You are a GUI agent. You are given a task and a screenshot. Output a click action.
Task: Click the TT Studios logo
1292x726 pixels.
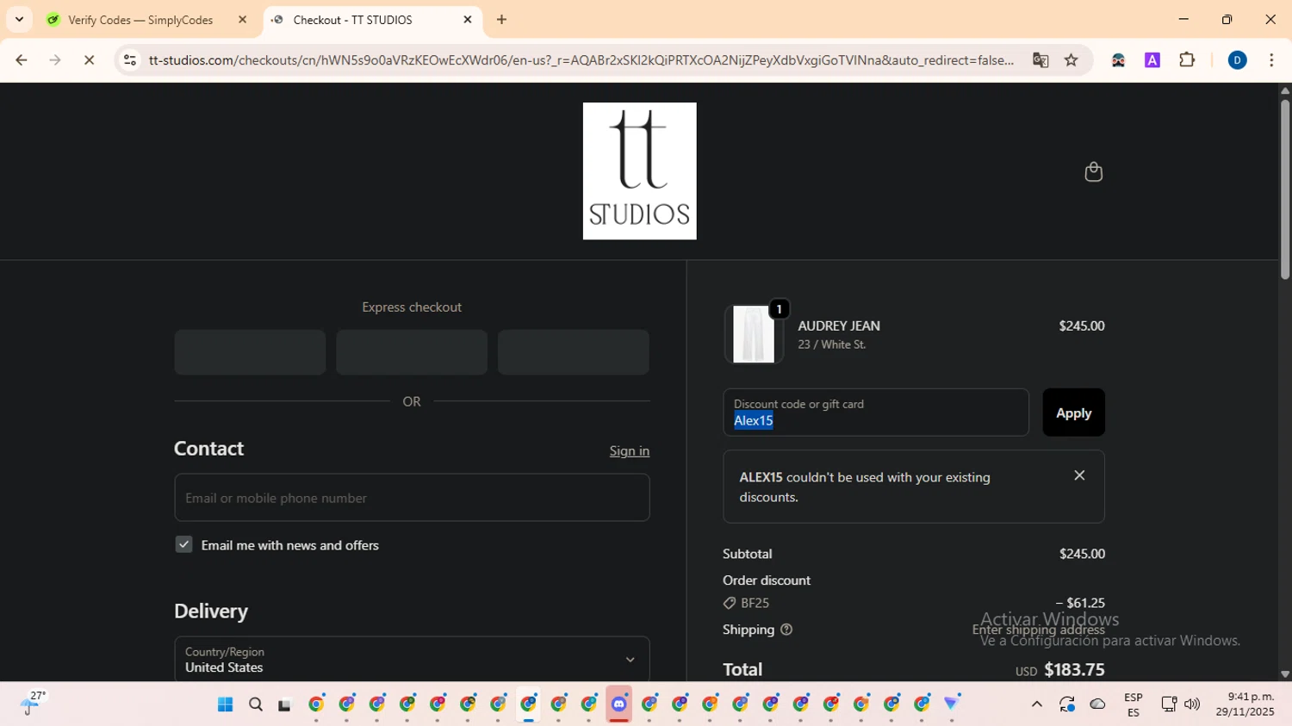[x=639, y=171]
